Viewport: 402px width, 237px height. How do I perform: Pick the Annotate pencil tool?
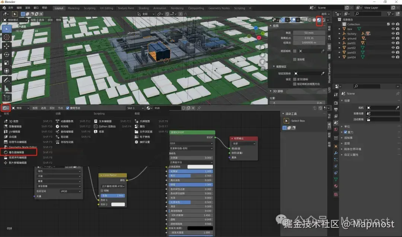(7, 80)
